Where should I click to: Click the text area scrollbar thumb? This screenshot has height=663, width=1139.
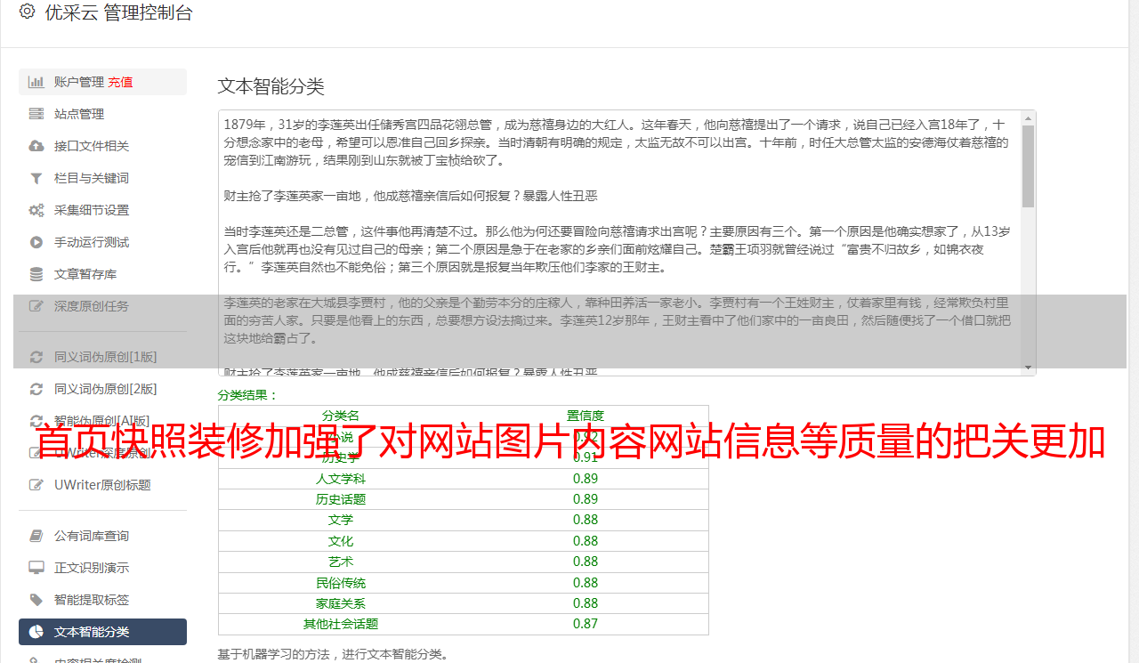(1029, 166)
